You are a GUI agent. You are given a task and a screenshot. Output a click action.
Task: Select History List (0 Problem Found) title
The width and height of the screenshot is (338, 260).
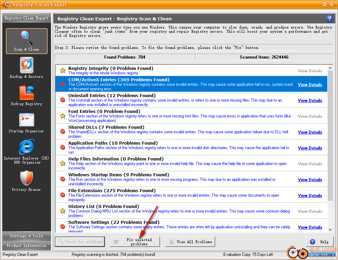point(104,206)
